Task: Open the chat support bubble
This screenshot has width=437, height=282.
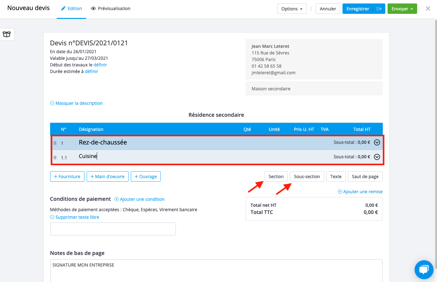Action: click(424, 270)
